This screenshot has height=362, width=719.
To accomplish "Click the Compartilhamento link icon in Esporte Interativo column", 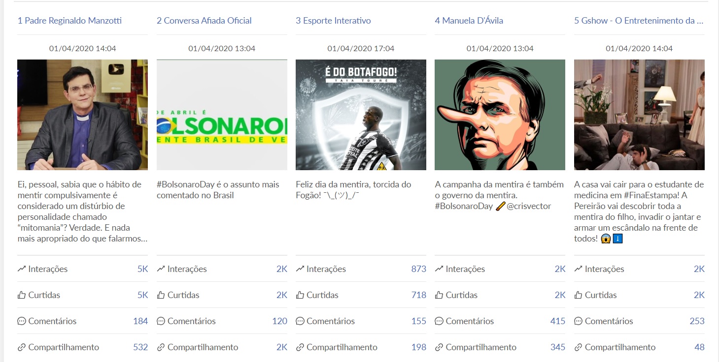I will pyautogui.click(x=300, y=347).
